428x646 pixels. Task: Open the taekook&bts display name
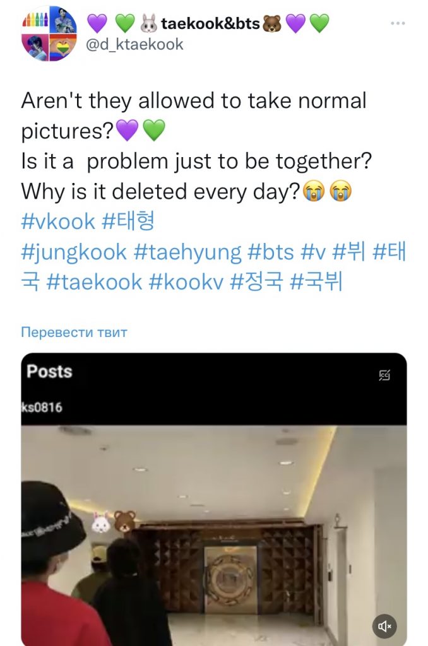(210, 23)
